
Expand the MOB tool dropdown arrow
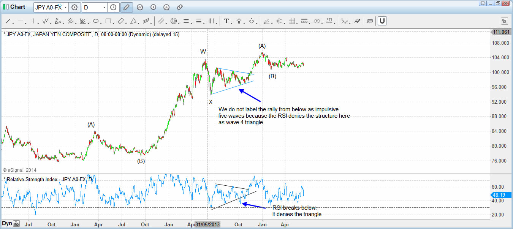[x=310, y=22]
